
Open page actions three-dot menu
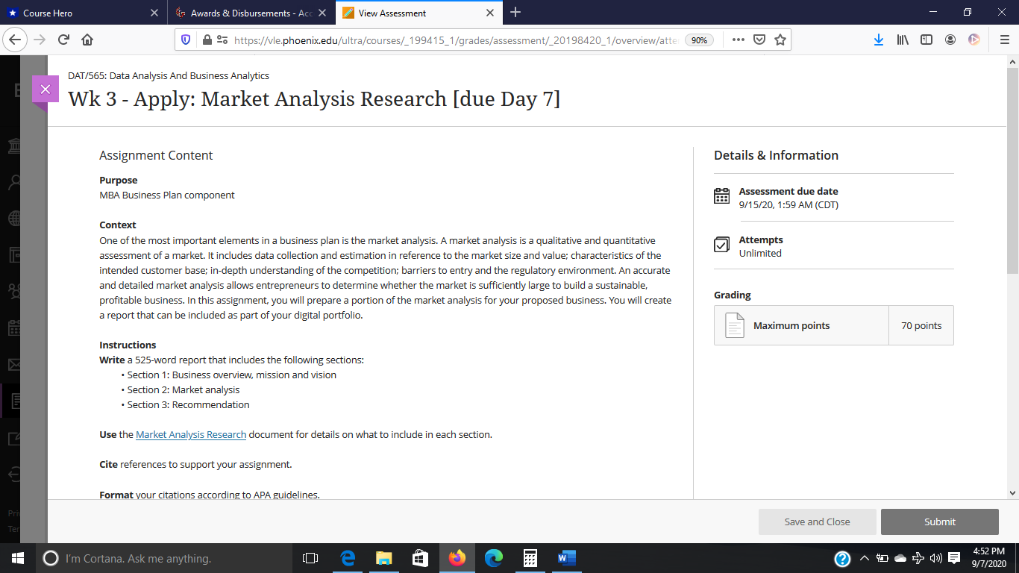coord(739,40)
